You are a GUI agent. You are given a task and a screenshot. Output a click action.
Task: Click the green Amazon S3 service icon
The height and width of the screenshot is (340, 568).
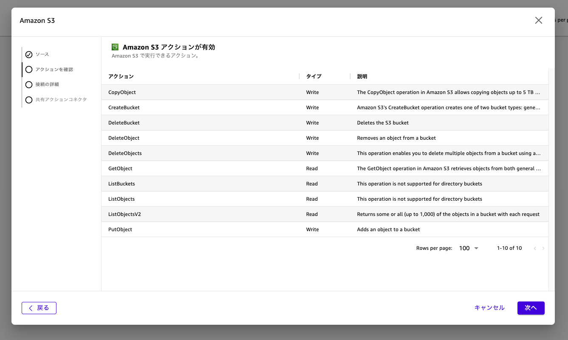(x=115, y=47)
